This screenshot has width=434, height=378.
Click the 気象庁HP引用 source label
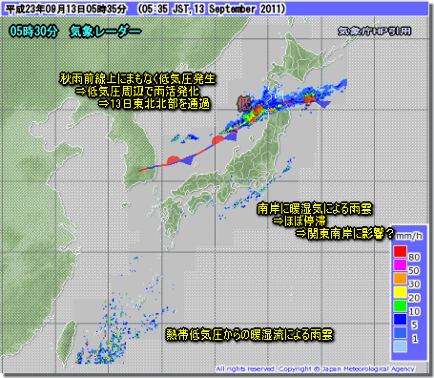click(x=375, y=31)
